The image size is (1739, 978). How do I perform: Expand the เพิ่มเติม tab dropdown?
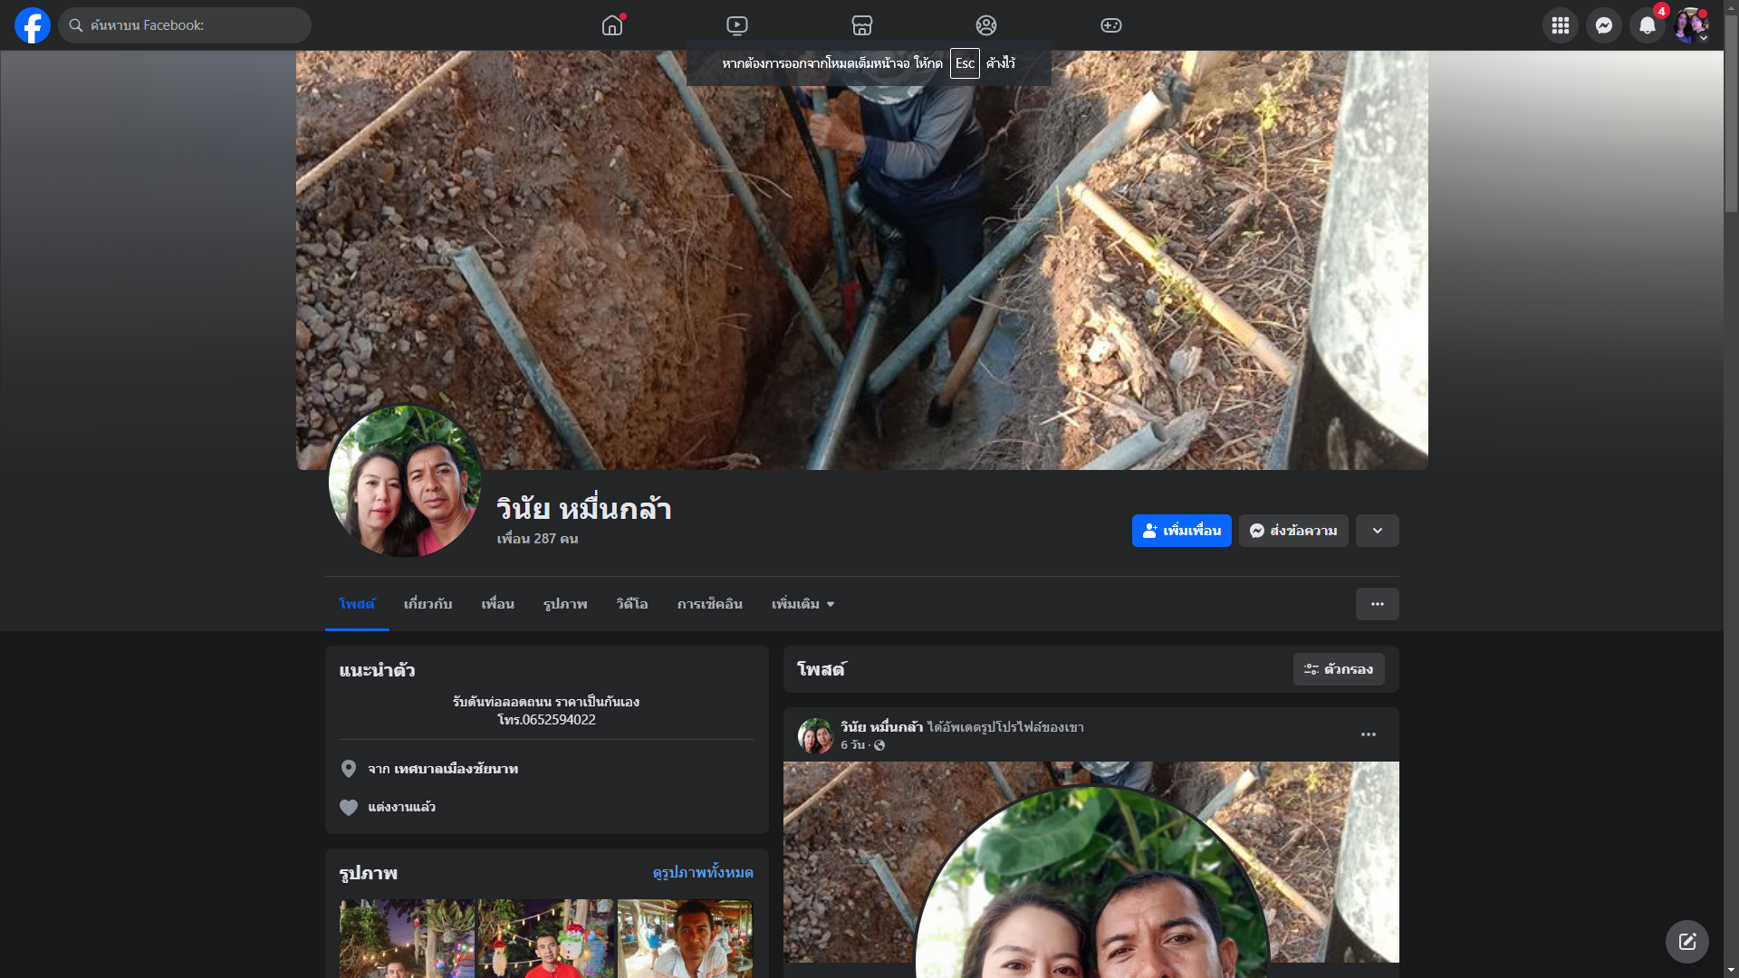click(x=802, y=604)
